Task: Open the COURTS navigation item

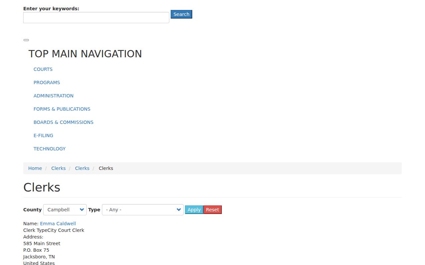Action: click(x=43, y=69)
